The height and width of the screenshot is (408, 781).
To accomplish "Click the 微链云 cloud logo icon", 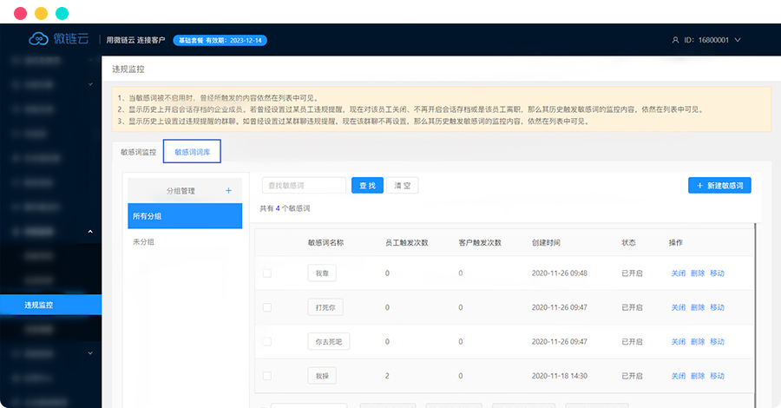I will (x=40, y=39).
